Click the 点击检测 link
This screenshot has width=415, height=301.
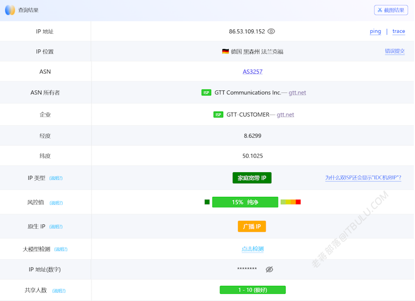coord(253,248)
